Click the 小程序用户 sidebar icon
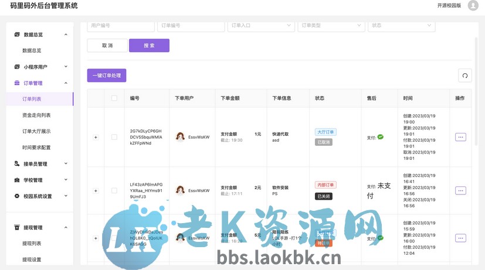Viewport: 485px width, 270px height. click(x=17, y=67)
